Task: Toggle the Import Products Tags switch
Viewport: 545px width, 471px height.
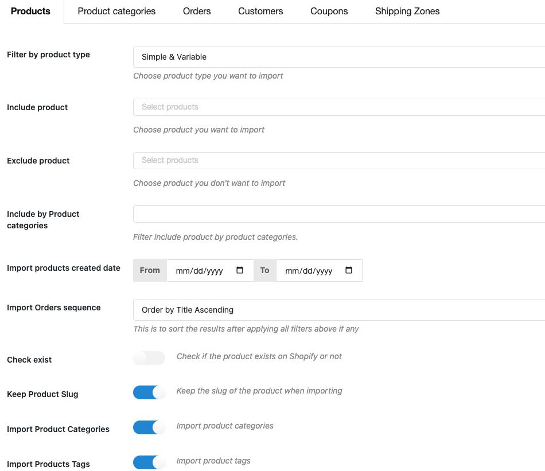Action: pyautogui.click(x=149, y=462)
